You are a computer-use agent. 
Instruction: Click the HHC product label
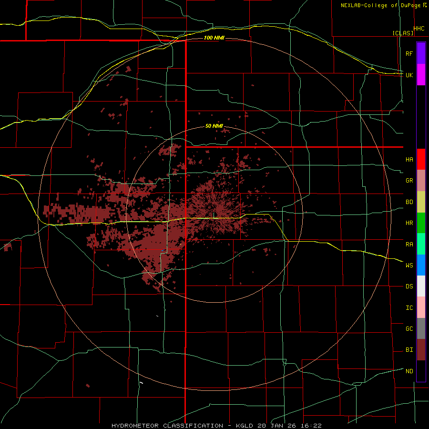coord(419,29)
